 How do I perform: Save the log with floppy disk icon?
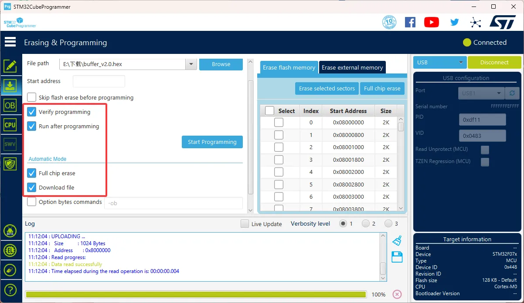(397, 257)
